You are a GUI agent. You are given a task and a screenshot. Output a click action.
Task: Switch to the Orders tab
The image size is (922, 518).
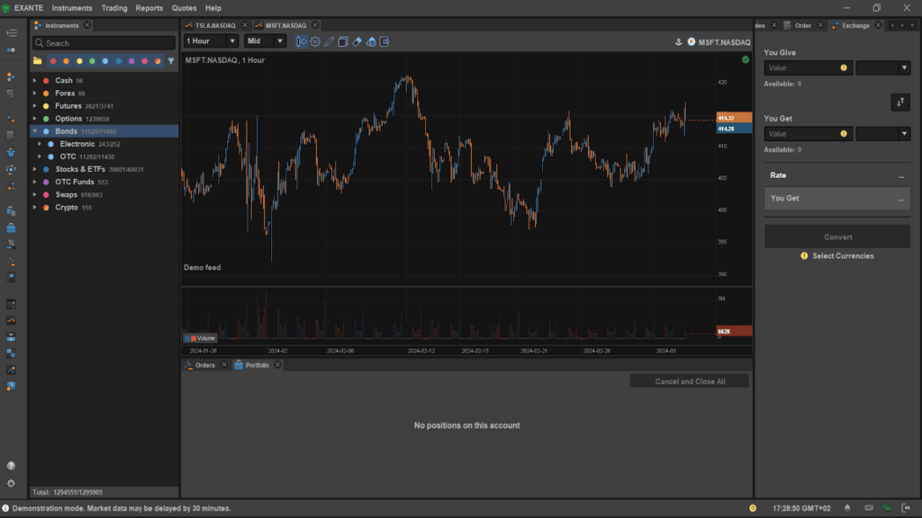tap(205, 365)
